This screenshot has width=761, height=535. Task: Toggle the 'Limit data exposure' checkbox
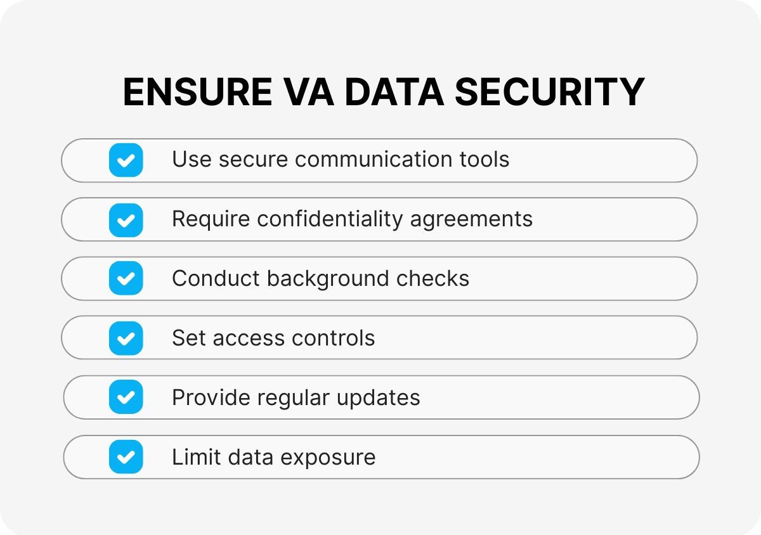126,457
